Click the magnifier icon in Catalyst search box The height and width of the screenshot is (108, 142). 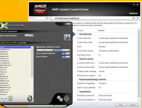47,18
